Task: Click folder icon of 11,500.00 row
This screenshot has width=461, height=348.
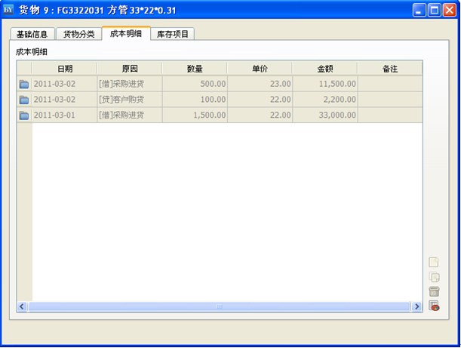Action: coord(24,84)
